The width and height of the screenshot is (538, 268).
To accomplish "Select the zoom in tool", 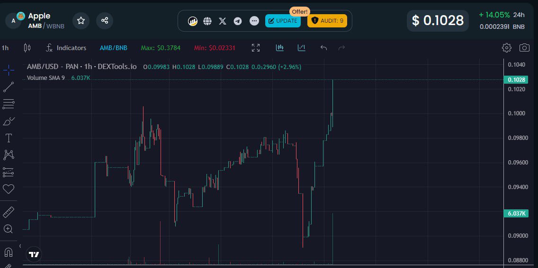I will pyautogui.click(x=9, y=229).
